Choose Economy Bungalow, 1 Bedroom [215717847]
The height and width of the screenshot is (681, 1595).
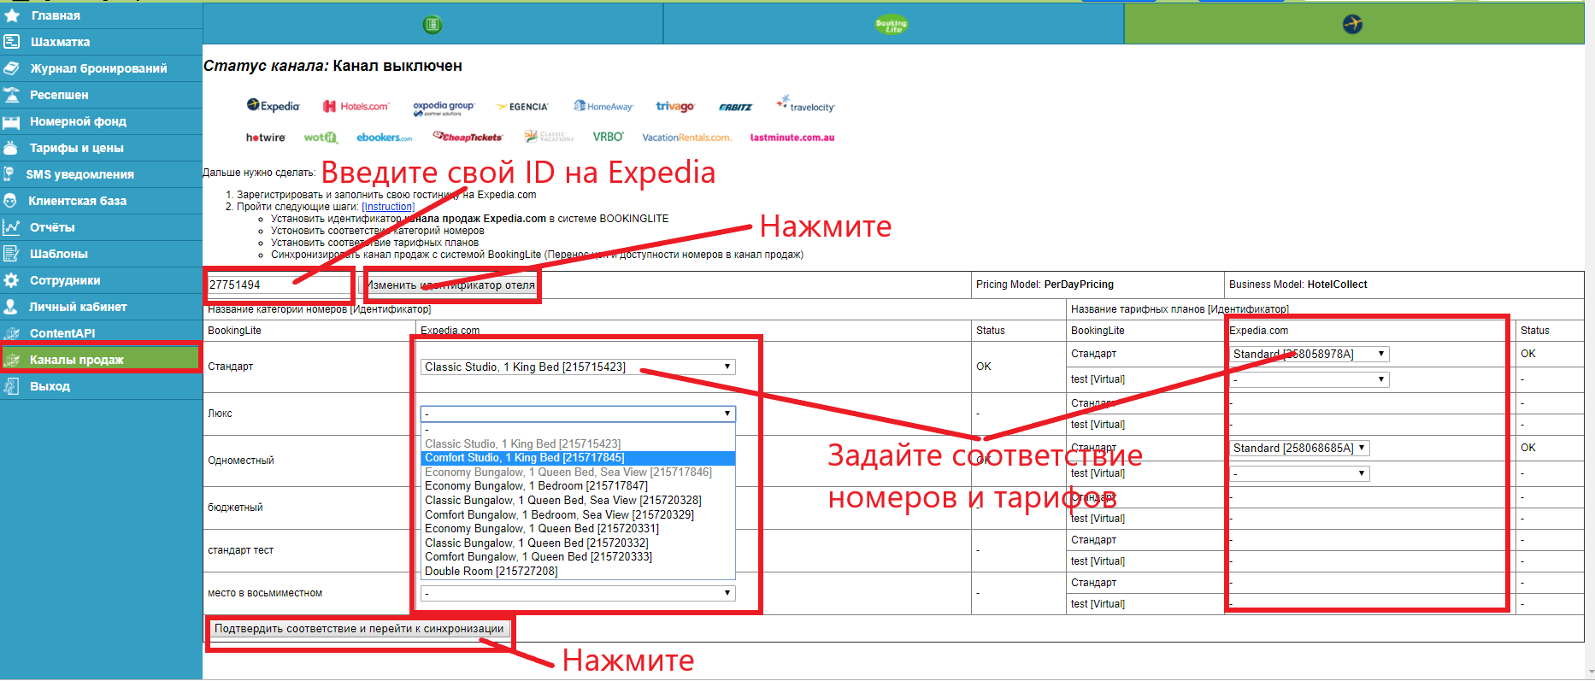pos(578,486)
